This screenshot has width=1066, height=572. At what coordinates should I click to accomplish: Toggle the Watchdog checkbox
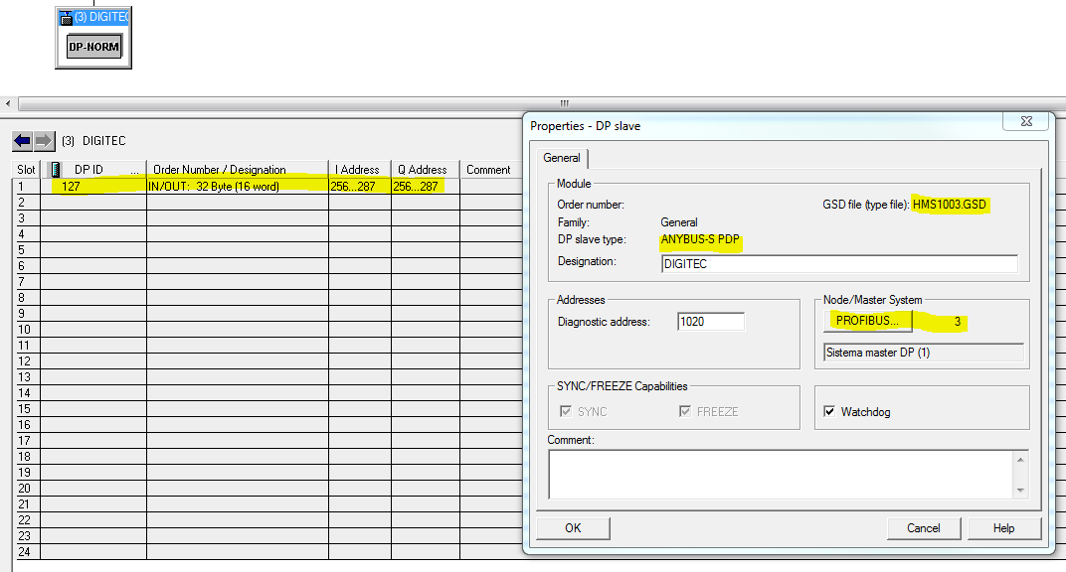[830, 411]
